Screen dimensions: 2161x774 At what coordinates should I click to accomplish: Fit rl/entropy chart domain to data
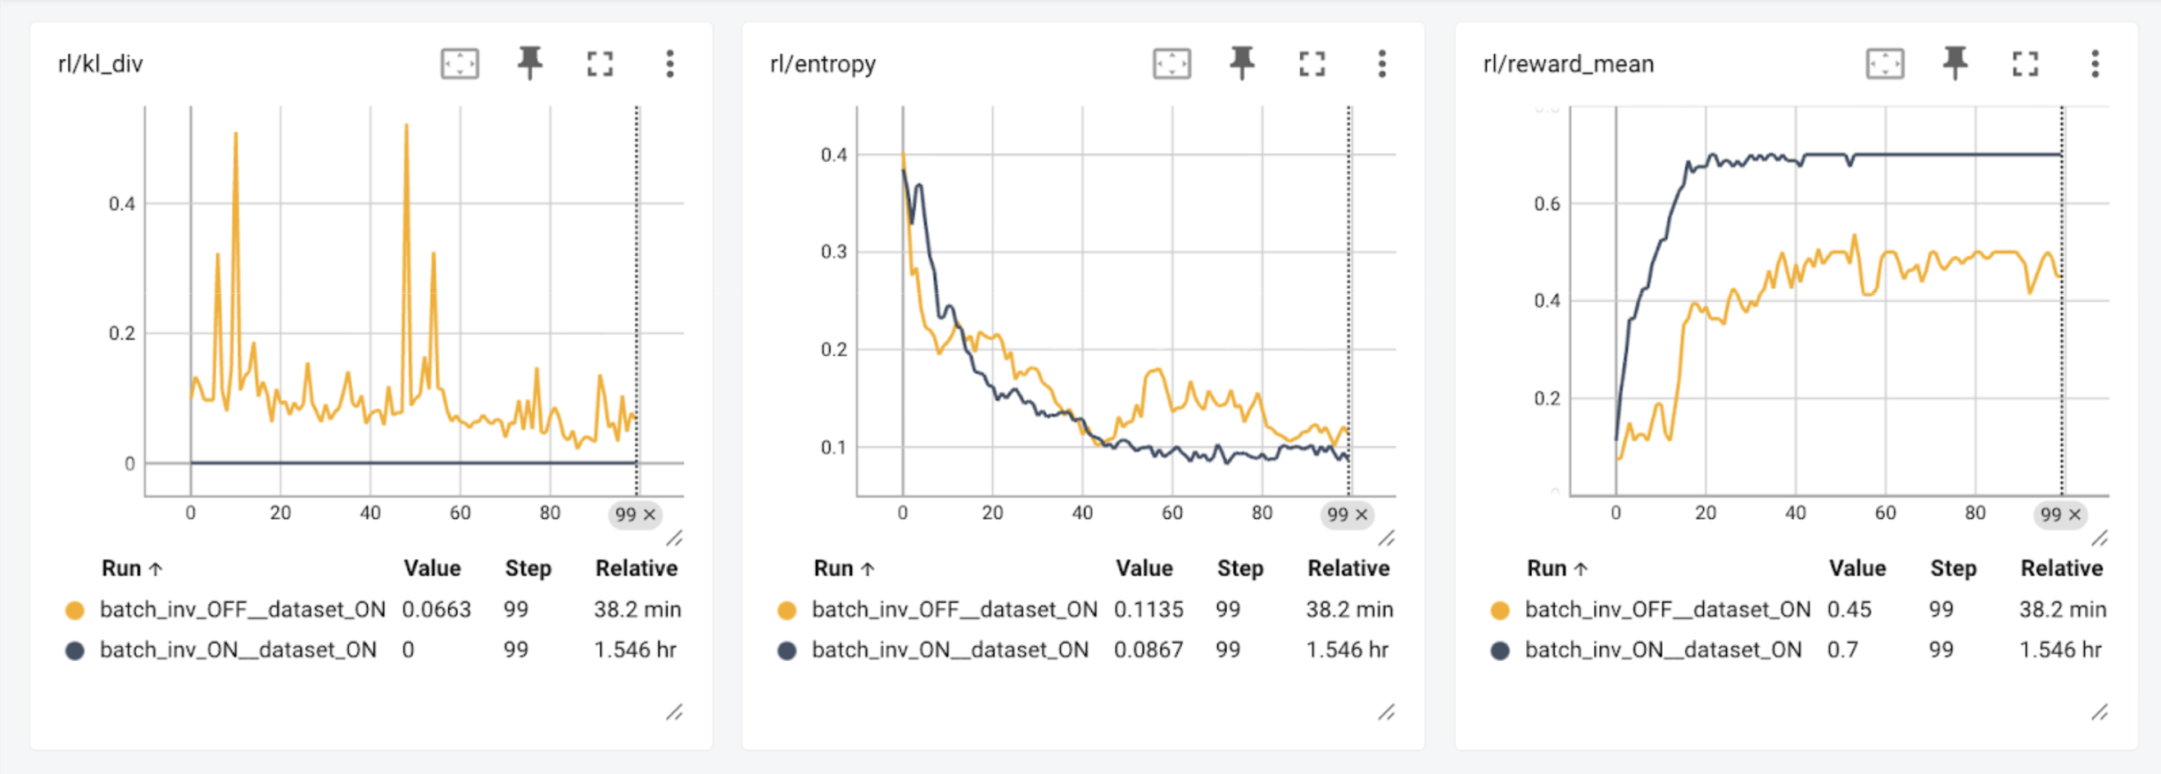(1172, 64)
